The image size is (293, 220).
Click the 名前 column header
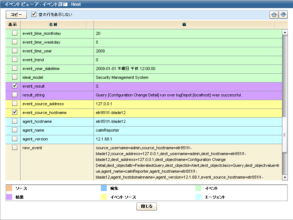point(53,24)
